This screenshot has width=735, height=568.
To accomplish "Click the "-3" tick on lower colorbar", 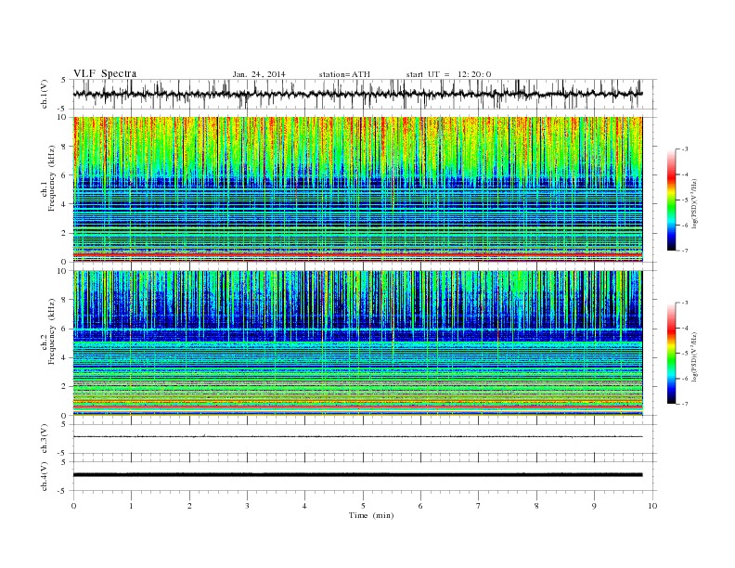I will pos(685,303).
